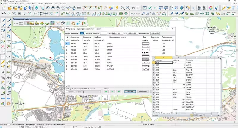
Task: Click the Сохранить button
Action: [143, 92]
